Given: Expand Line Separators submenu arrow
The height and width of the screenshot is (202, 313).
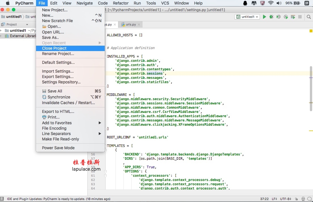Looking at the screenshot, I should coord(100,134).
